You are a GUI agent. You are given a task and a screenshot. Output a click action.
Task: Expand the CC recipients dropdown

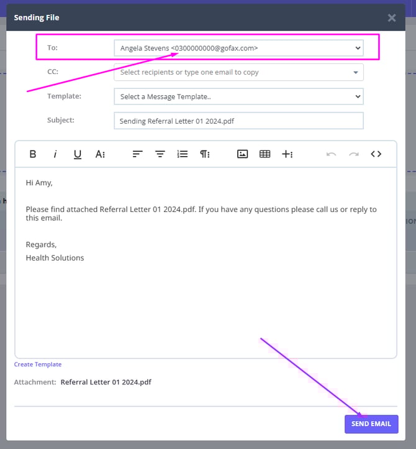click(x=238, y=72)
